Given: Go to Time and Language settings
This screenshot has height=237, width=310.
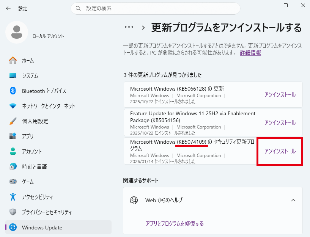Looking at the screenshot, I should coord(35,166).
